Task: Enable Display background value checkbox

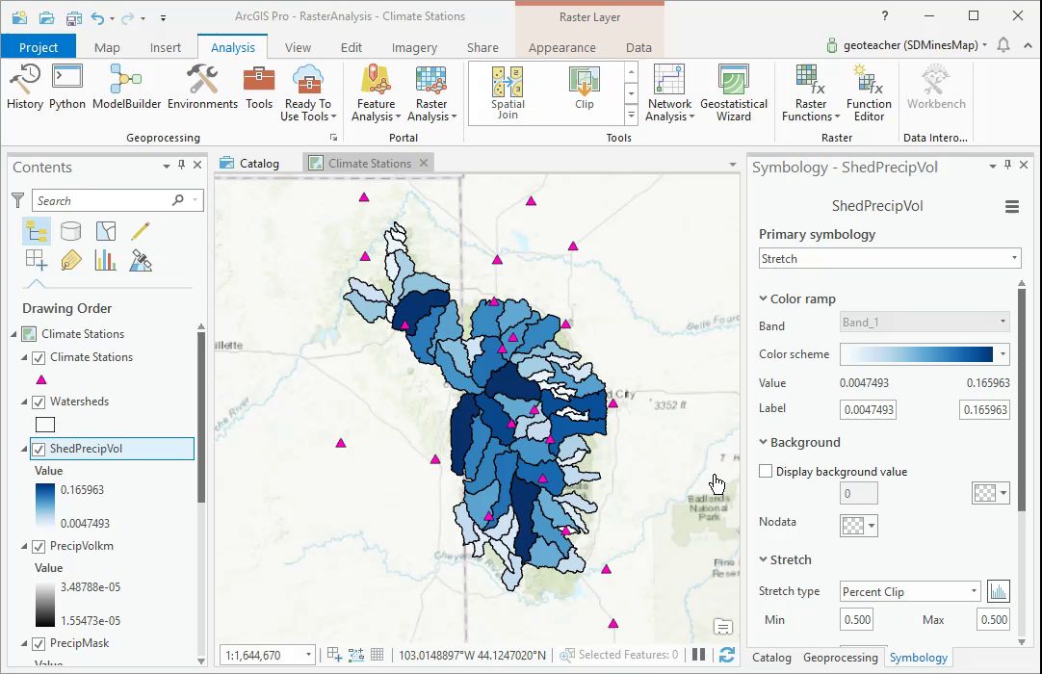Action: (x=766, y=472)
